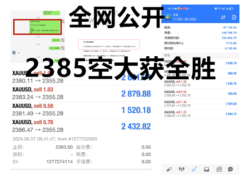Open the XAUUSD sell 0.50 position
This screenshot has width=244, height=179.
click(x=200, y=94)
